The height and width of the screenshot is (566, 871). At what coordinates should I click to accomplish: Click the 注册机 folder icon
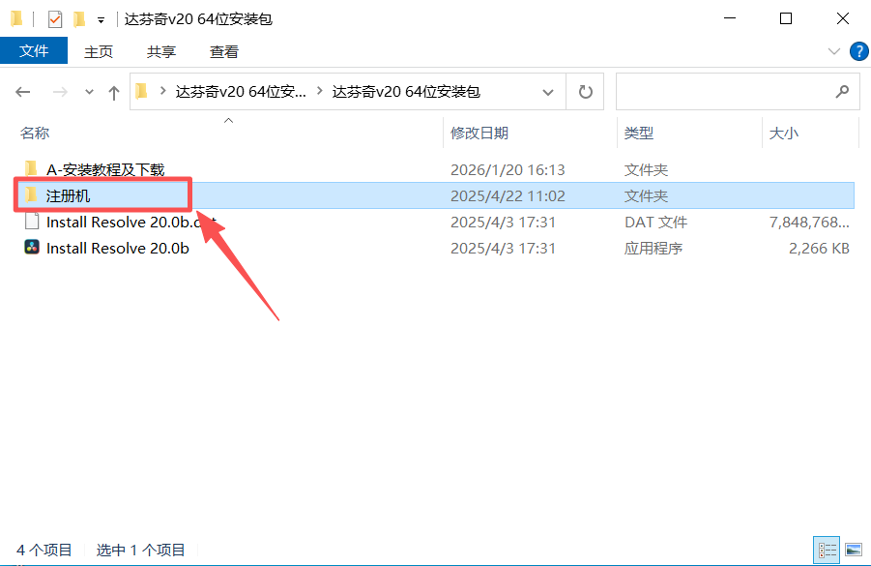coord(32,195)
